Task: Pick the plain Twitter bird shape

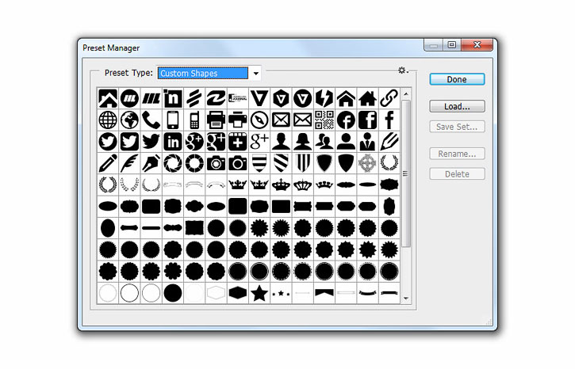Action: click(151, 142)
